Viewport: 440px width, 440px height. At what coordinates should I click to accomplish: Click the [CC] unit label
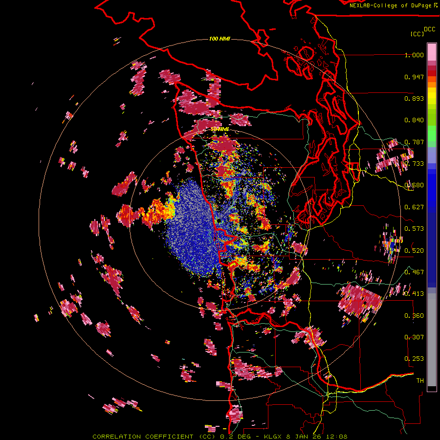click(417, 34)
